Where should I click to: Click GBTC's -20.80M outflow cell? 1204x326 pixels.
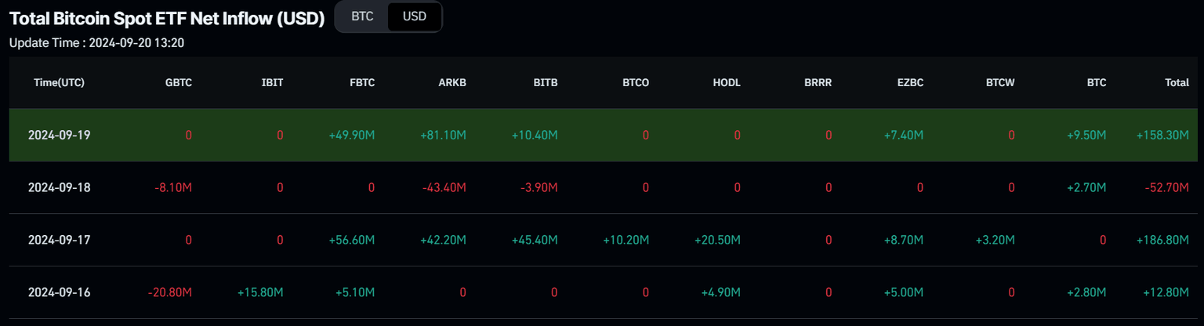tap(169, 292)
